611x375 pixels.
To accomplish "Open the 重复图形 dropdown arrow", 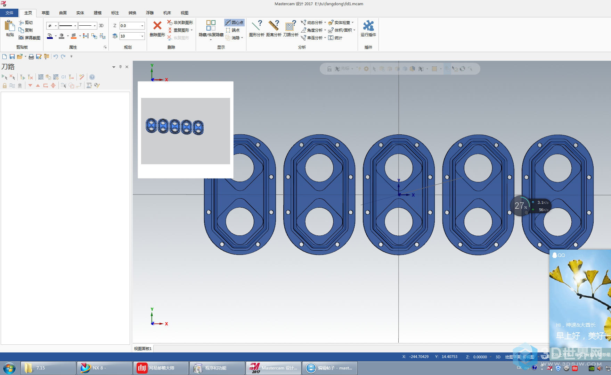I will click(192, 30).
